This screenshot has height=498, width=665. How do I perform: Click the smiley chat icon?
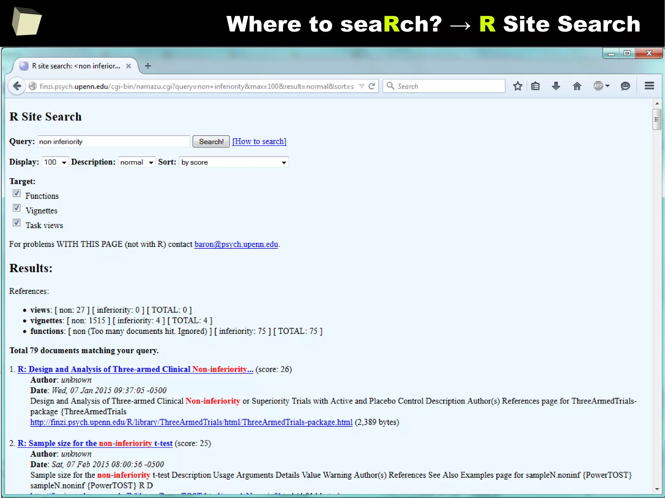tap(625, 86)
